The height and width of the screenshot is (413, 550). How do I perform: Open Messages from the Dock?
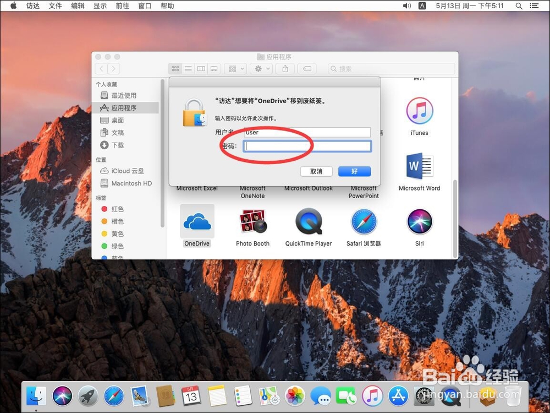point(321,396)
